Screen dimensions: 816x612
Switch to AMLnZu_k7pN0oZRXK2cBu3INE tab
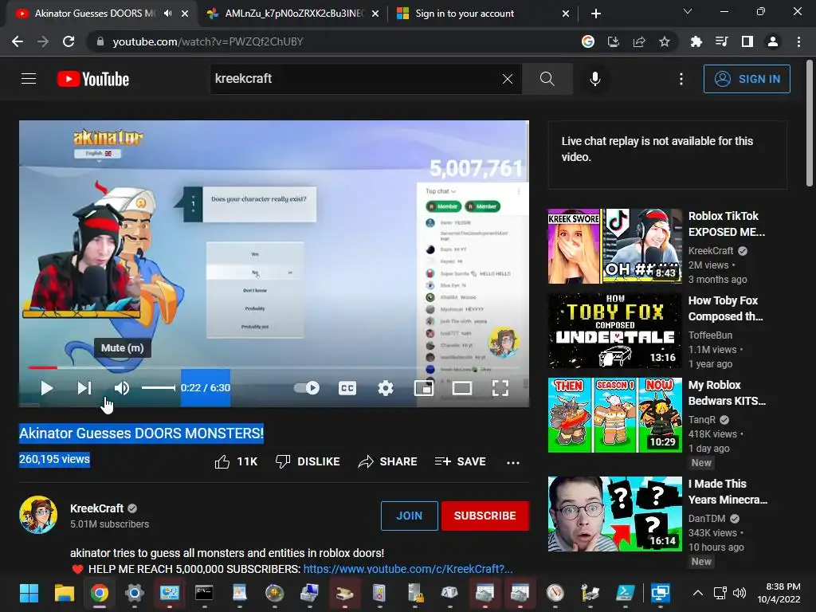pos(294,14)
